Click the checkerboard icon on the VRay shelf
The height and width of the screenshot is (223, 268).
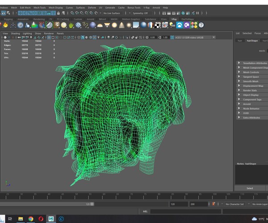coord(158,25)
